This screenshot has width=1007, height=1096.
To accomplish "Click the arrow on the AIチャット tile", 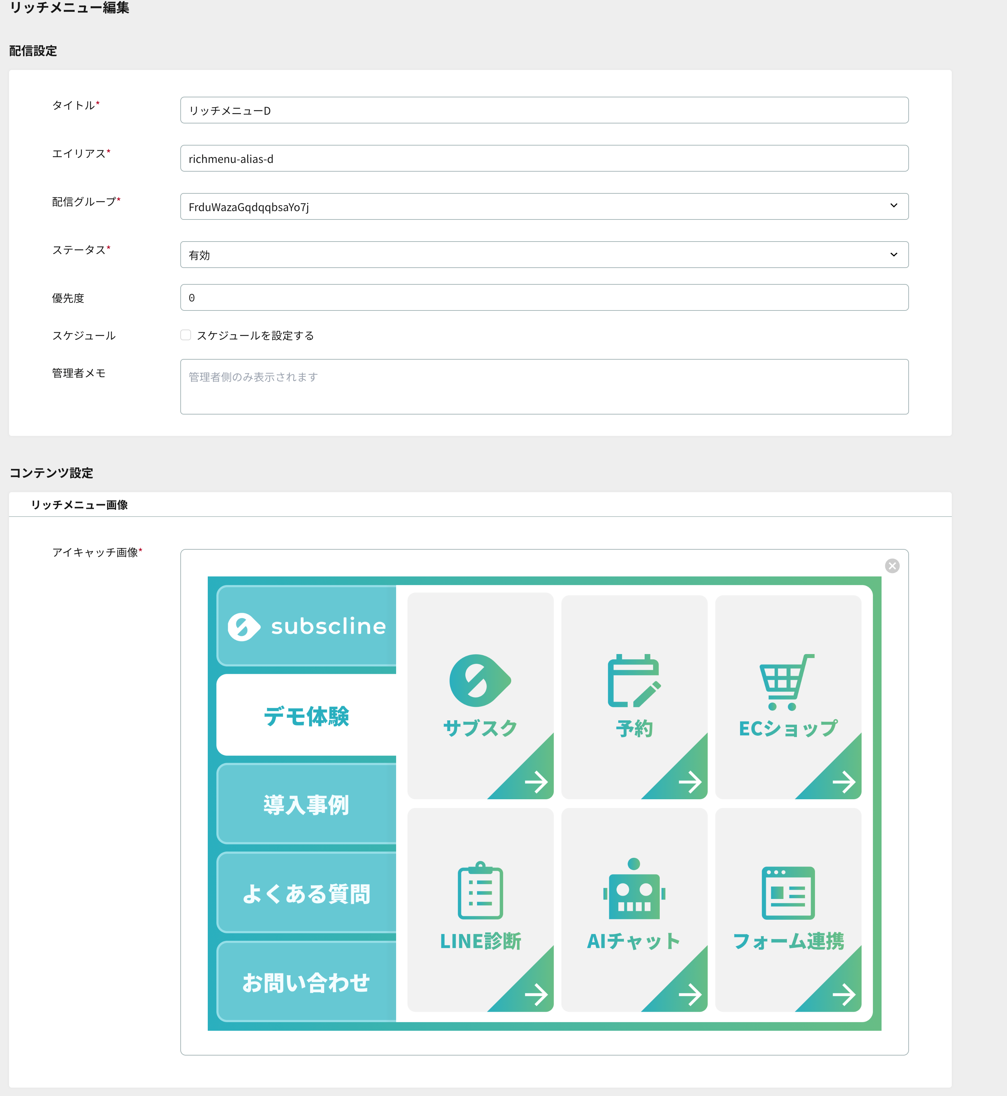I will click(690, 995).
